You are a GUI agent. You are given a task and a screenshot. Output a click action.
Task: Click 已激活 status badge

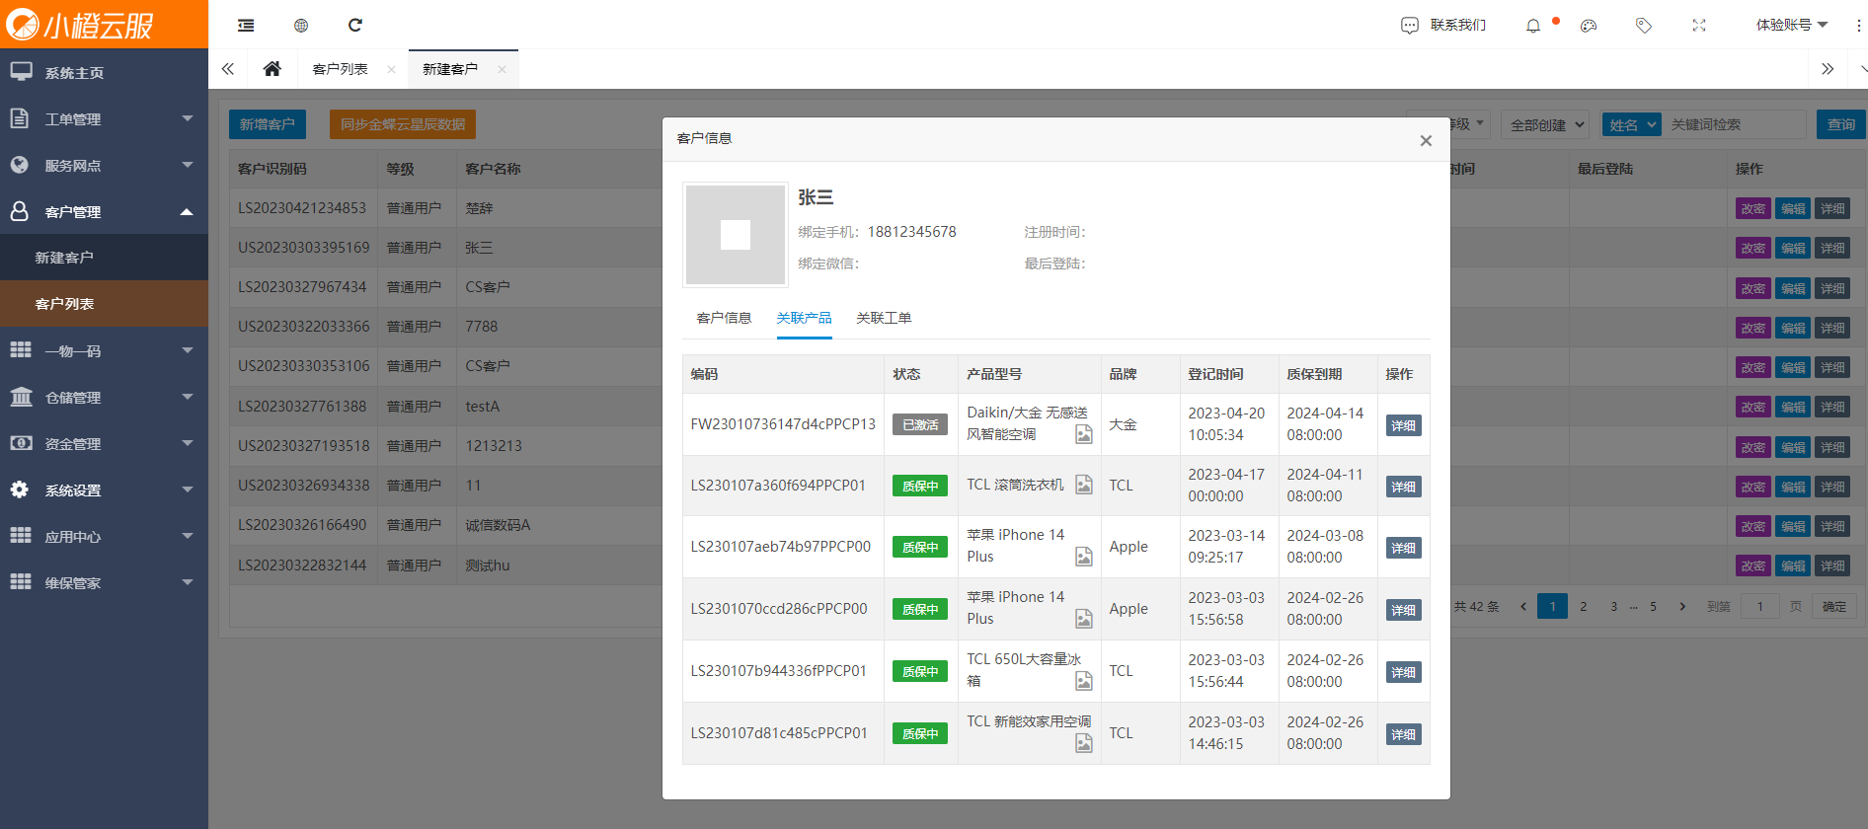(x=920, y=424)
